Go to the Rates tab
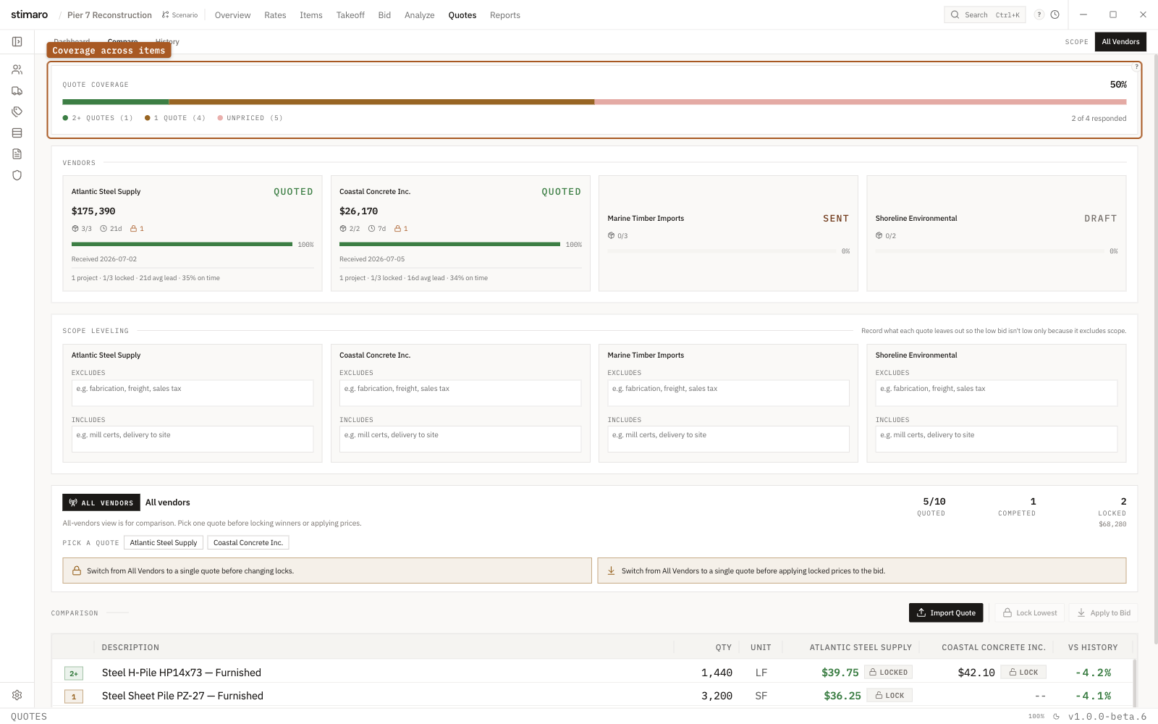This screenshot has height=724, width=1158. tap(275, 15)
